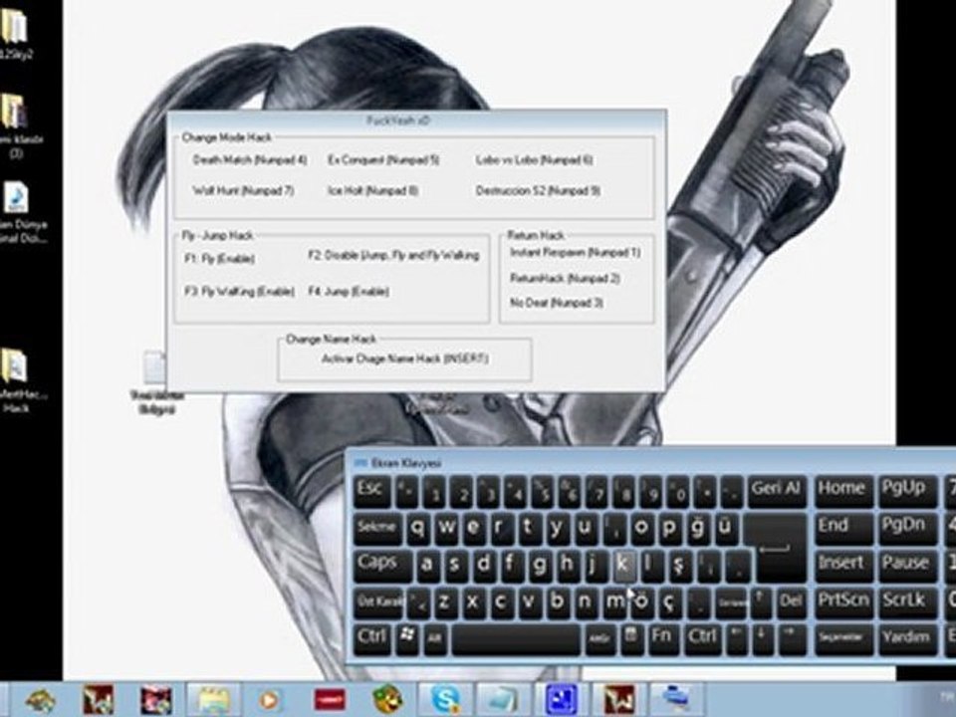Click the Sekme tab key
Viewport: 956px width, 717px height.
377,529
